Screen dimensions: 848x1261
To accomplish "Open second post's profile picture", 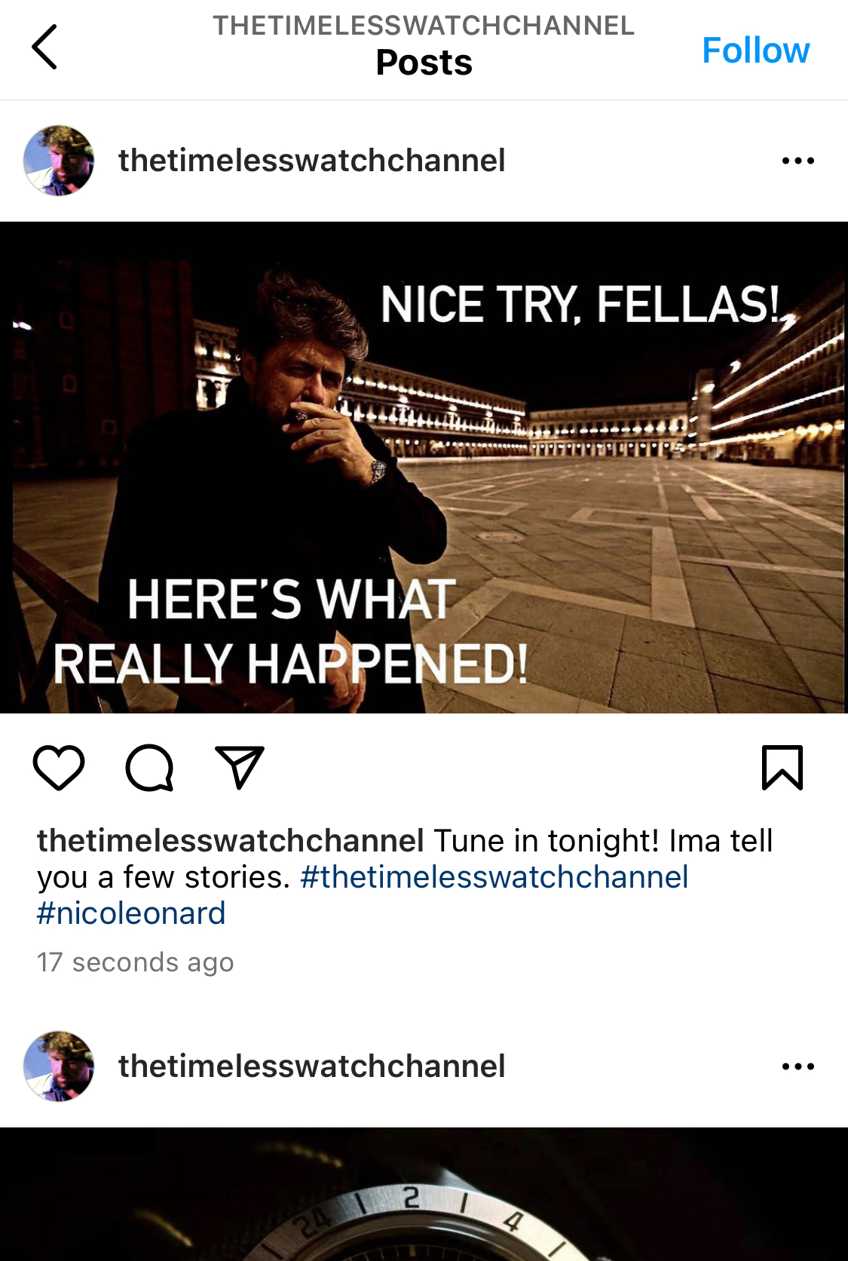I will pos(59,1066).
